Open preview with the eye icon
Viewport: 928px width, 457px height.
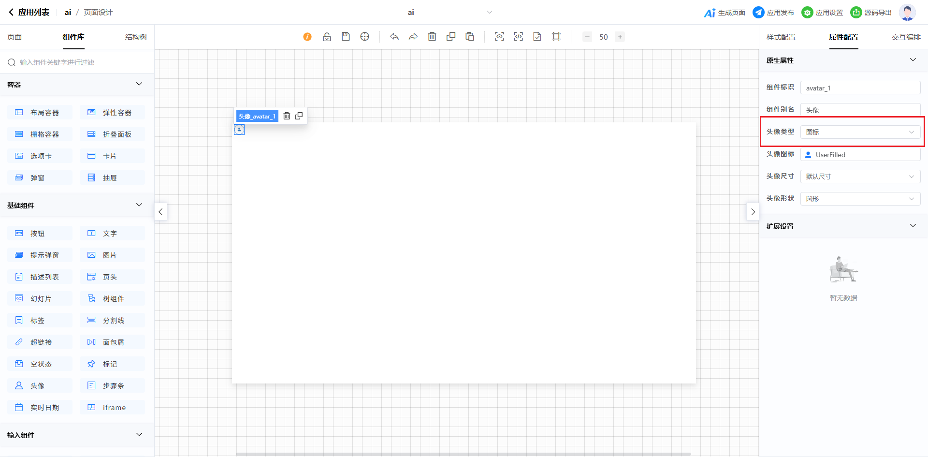click(x=499, y=37)
